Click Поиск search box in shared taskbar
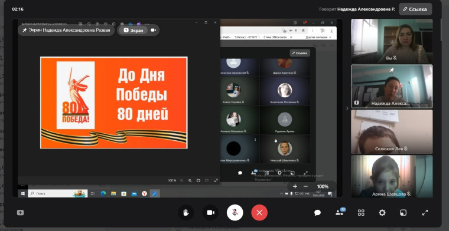Image resolution: width=449 pixels, height=231 pixels. [x=57, y=194]
